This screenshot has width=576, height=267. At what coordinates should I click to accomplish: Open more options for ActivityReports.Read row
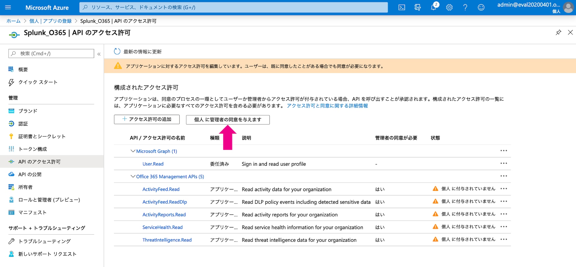(504, 214)
